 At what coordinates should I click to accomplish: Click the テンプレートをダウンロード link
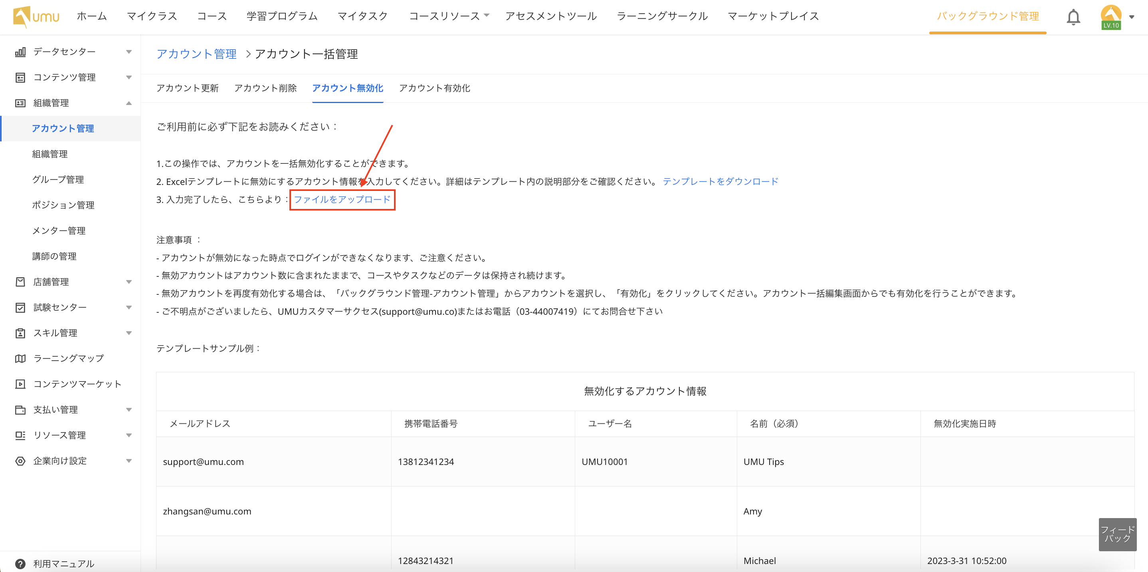(x=720, y=181)
